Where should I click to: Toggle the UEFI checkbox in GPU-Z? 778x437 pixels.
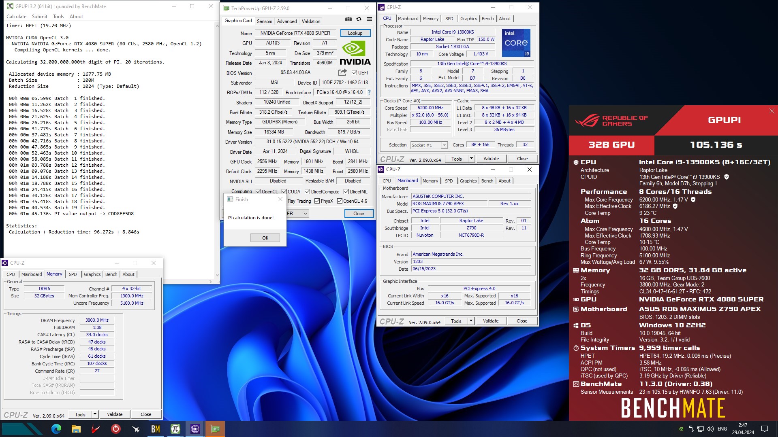pyautogui.click(x=354, y=73)
